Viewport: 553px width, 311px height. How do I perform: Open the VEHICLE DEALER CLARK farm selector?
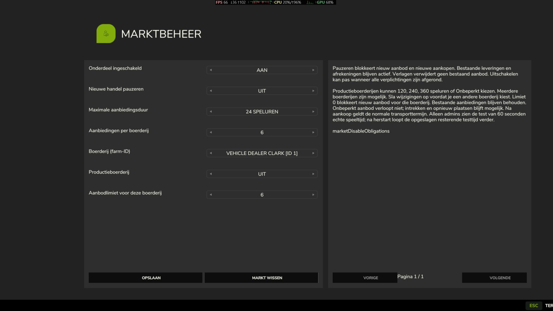coord(262,153)
